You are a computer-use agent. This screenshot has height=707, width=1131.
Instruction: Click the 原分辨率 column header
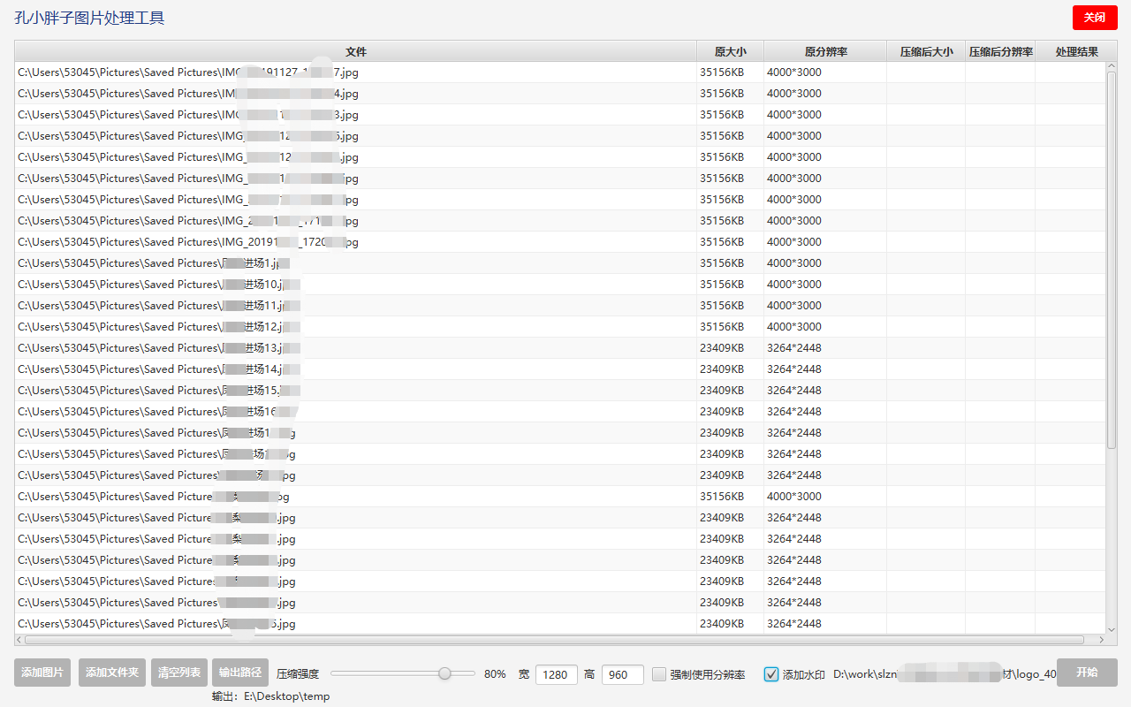[825, 51]
